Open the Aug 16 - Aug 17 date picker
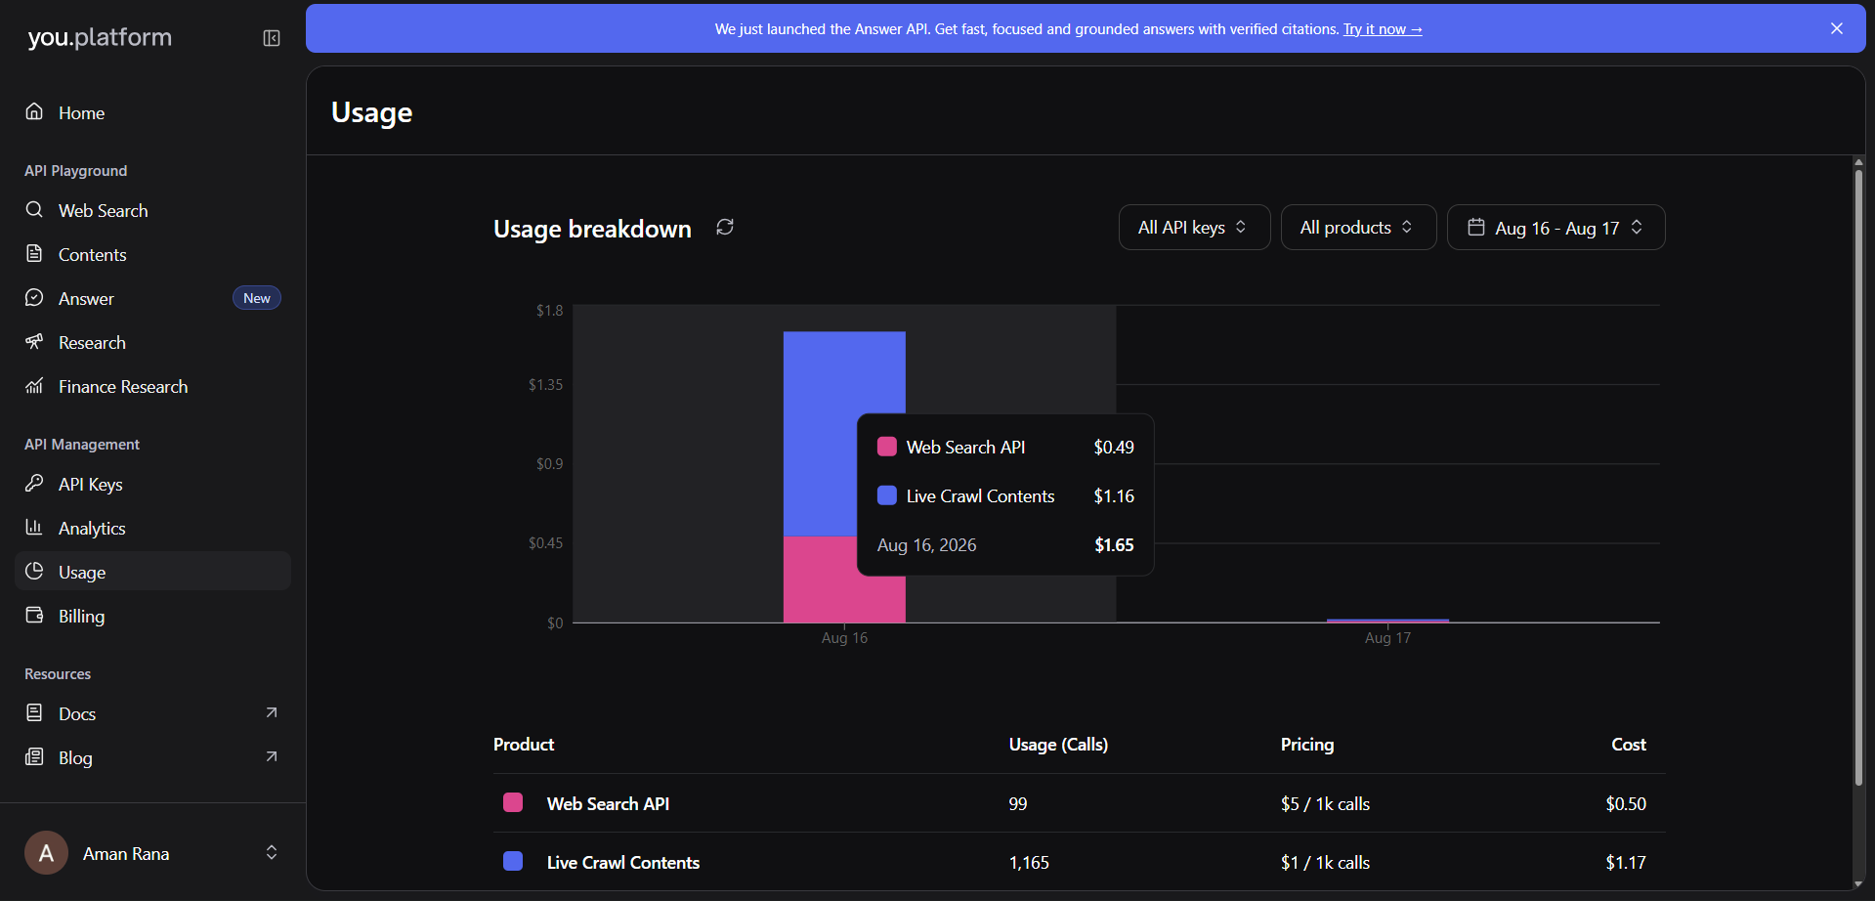This screenshot has width=1875, height=901. pos(1555,227)
